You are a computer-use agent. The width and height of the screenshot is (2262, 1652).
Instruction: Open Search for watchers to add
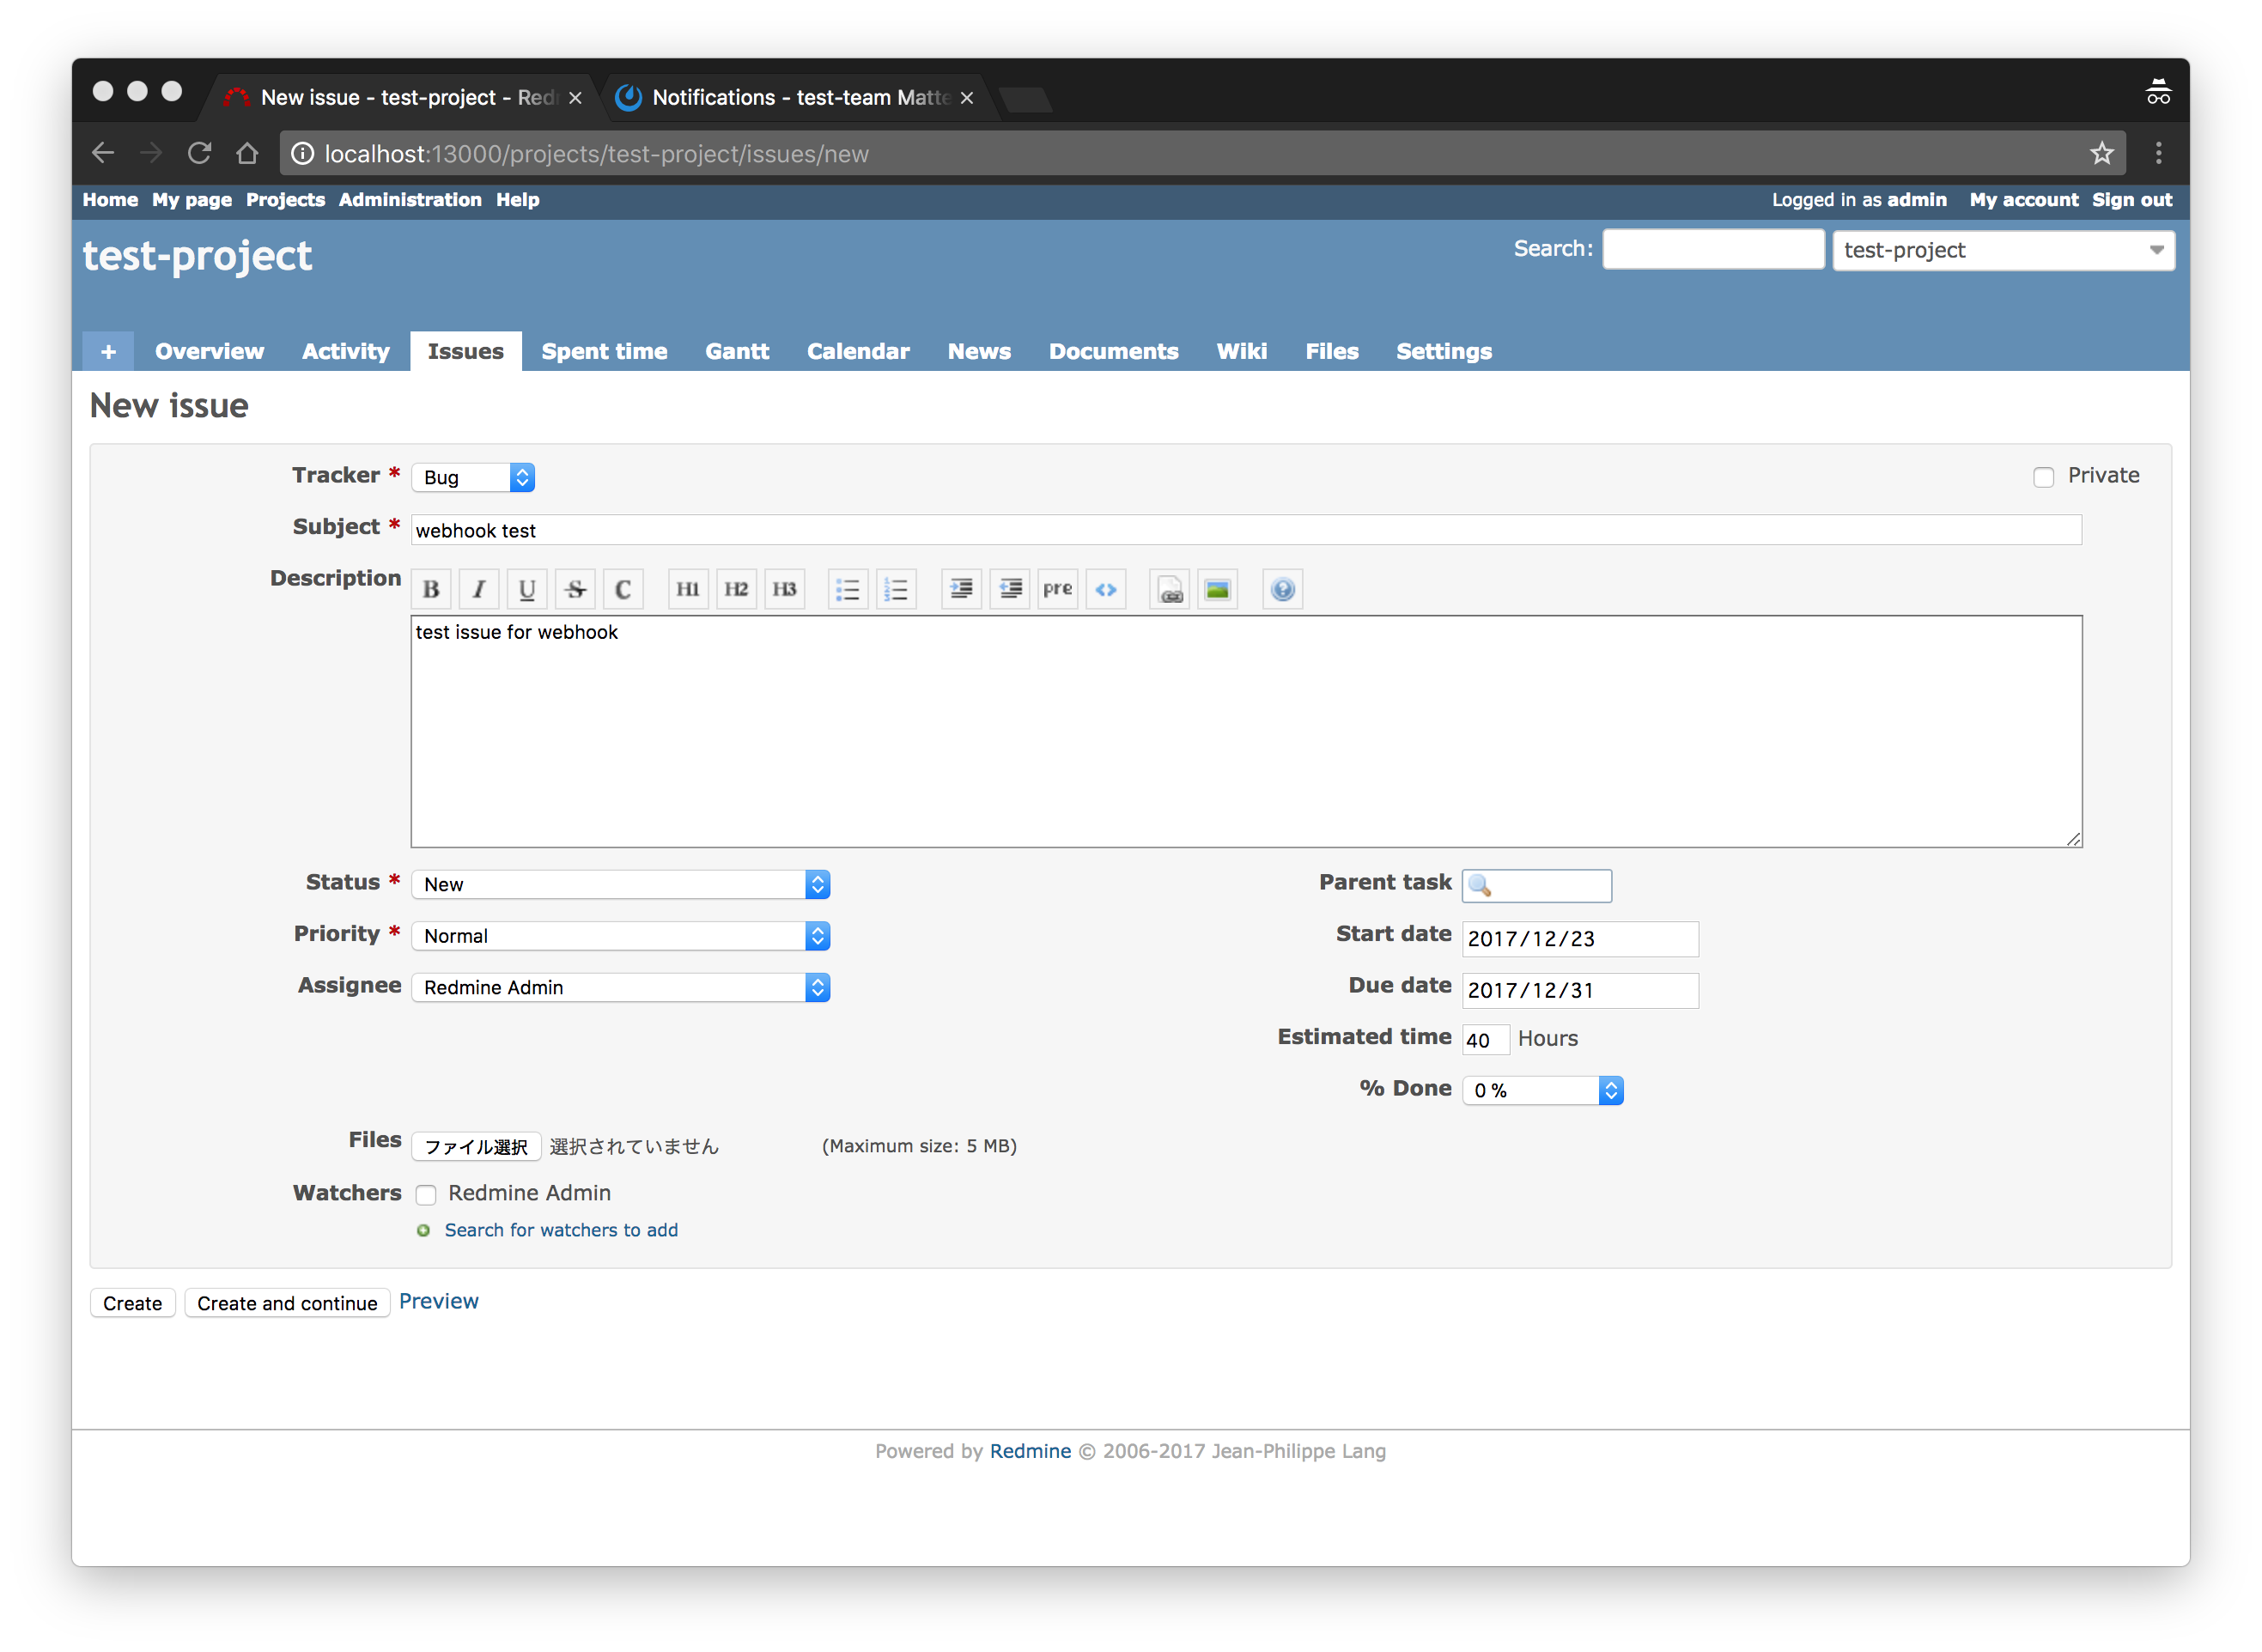coord(560,1230)
